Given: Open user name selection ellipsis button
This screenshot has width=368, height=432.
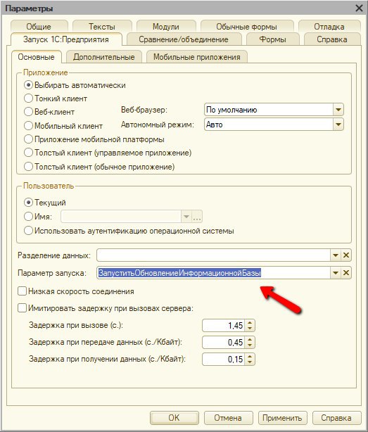Looking at the screenshot, I should point(197,217).
